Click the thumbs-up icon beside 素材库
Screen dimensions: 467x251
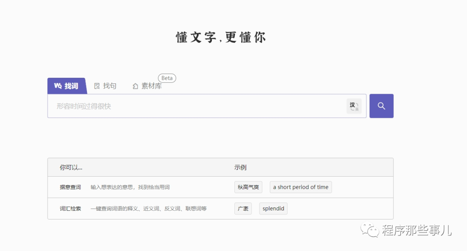click(134, 86)
